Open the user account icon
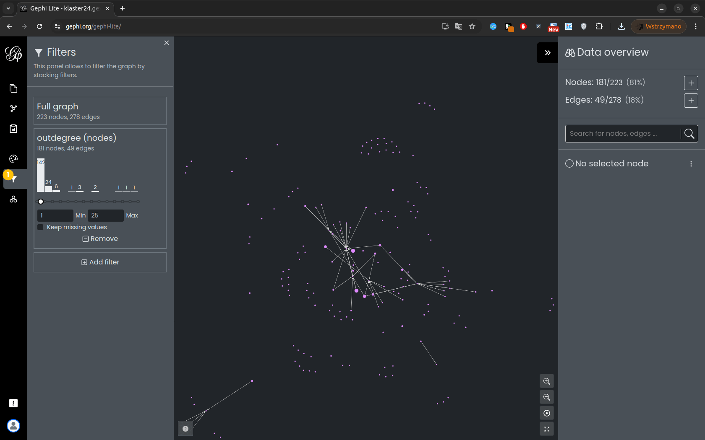 point(13,426)
